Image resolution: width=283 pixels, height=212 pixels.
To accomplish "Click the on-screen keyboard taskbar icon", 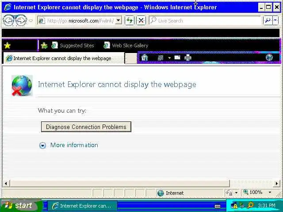I will pos(218,206).
